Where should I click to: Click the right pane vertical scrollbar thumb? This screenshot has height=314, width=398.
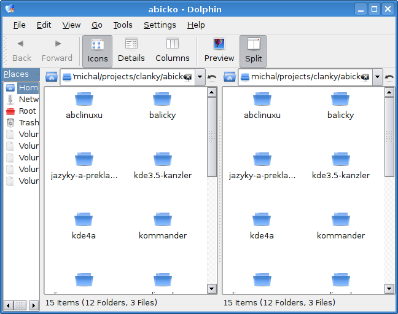click(x=389, y=137)
